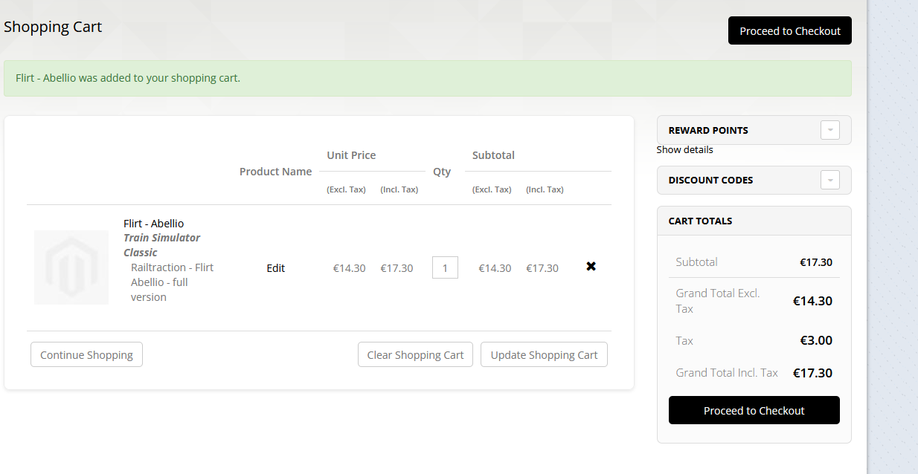Click Unit Price column header
918x474 pixels.
(x=351, y=155)
